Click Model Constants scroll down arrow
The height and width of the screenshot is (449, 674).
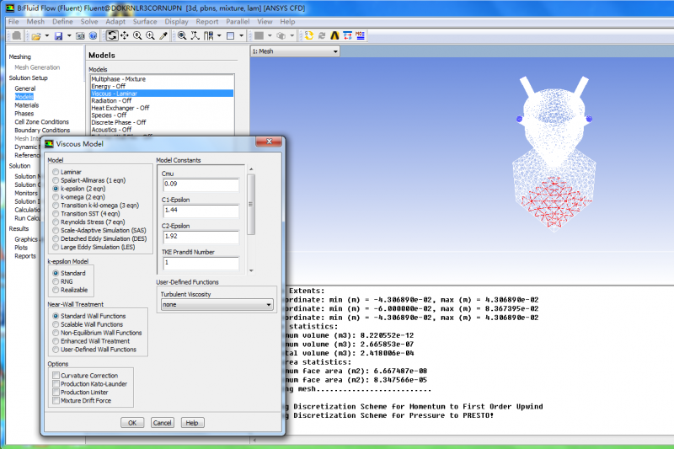click(x=251, y=270)
